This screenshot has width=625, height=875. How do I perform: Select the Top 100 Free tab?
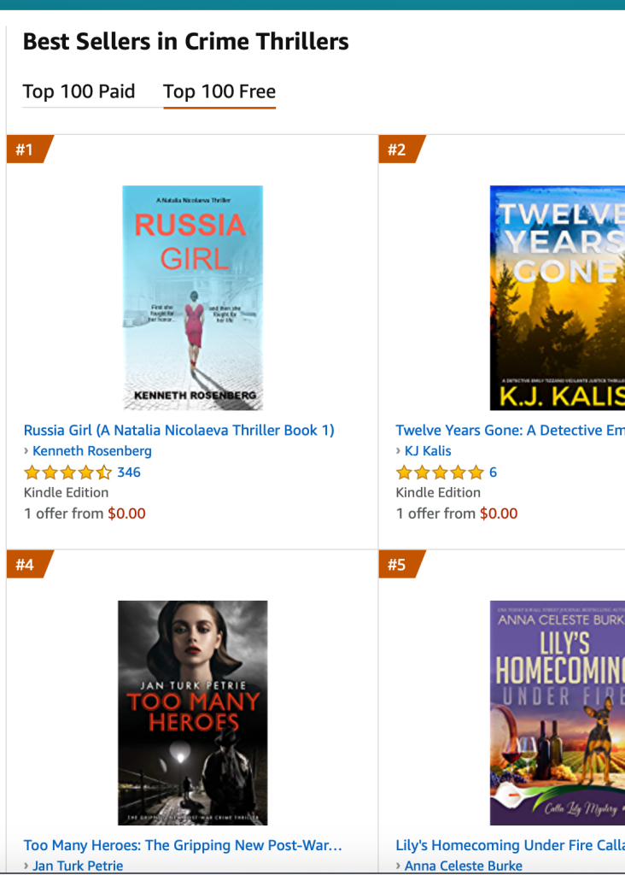pos(219,91)
